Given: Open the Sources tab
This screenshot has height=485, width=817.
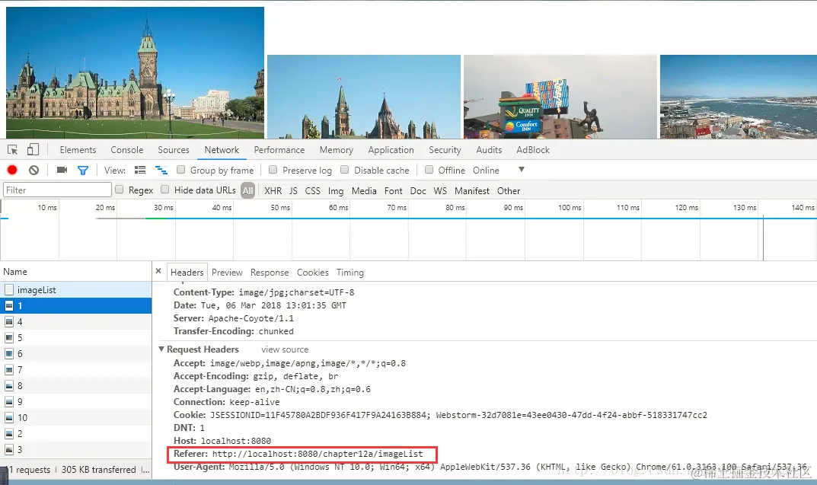Looking at the screenshot, I should [x=174, y=150].
